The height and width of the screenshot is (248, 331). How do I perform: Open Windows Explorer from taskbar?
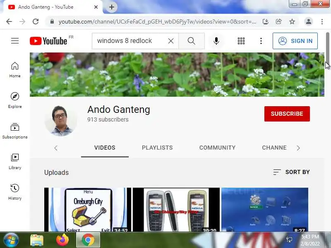coord(37,240)
